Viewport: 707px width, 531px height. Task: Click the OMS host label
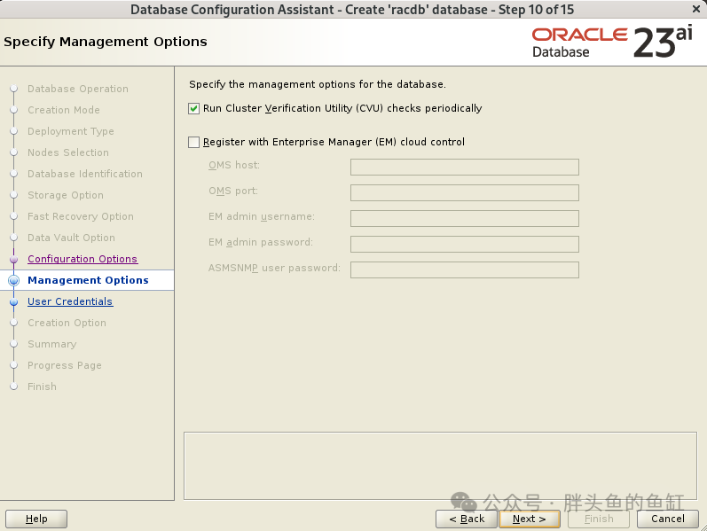click(234, 165)
